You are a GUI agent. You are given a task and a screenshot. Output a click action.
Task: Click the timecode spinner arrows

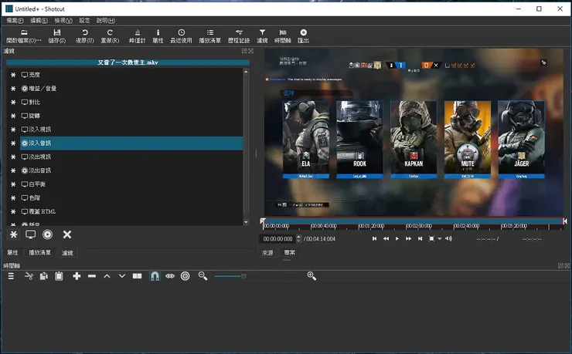pyautogui.click(x=299, y=239)
